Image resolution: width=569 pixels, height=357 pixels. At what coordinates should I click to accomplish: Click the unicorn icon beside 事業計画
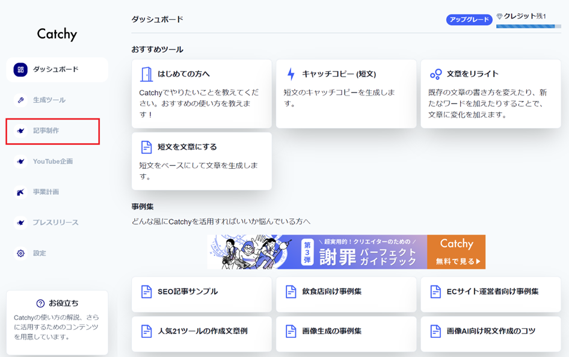[20, 192]
